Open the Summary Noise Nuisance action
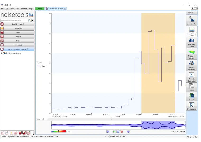Screen dimensions: 201x142 pyautogui.click(x=192, y=21)
